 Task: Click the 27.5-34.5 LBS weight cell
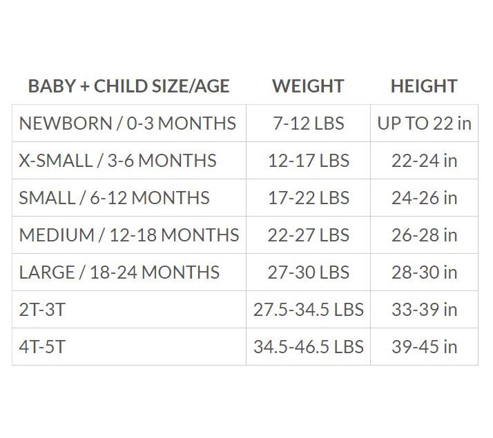click(x=308, y=310)
